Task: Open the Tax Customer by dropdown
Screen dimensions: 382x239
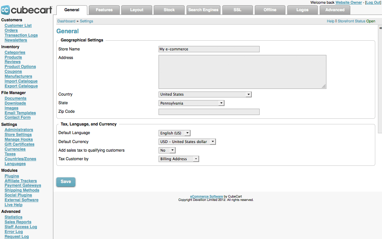Action: coord(179,159)
